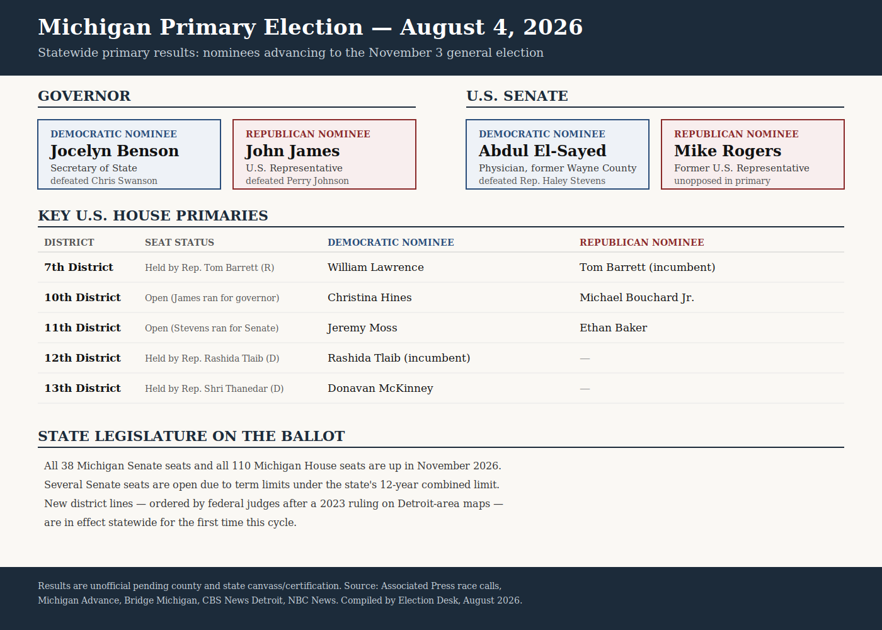
Task: Select the John James Republican nominee card
Action: pos(324,154)
